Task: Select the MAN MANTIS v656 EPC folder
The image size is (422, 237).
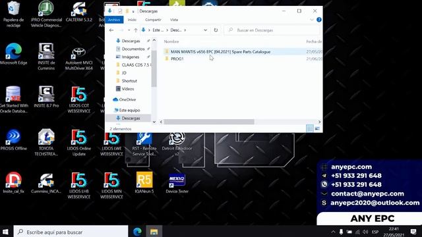Action: [x=220, y=51]
